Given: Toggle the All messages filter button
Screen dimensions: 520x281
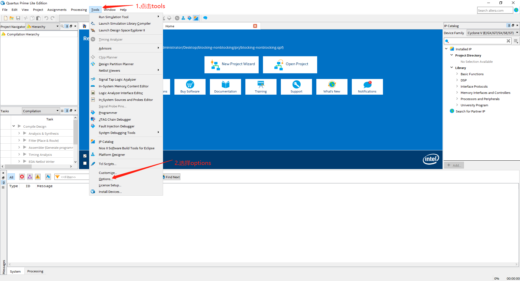Looking at the screenshot, I should (x=11, y=177).
